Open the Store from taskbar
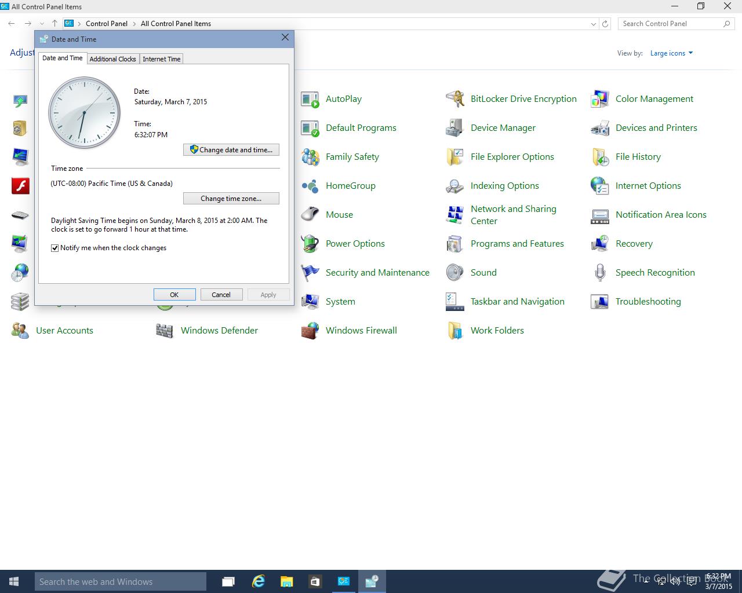Screen dimensions: 742x593 coord(315,581)
